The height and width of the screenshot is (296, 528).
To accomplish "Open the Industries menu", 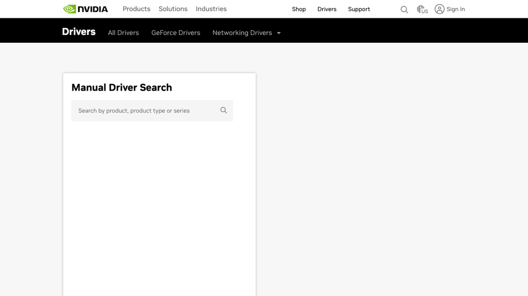I will click(211, 9).
